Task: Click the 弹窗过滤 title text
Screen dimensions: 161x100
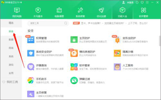Action: [85, 79]
